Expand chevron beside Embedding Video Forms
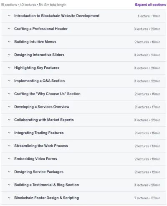167x206 pixels. pos(9,159)
